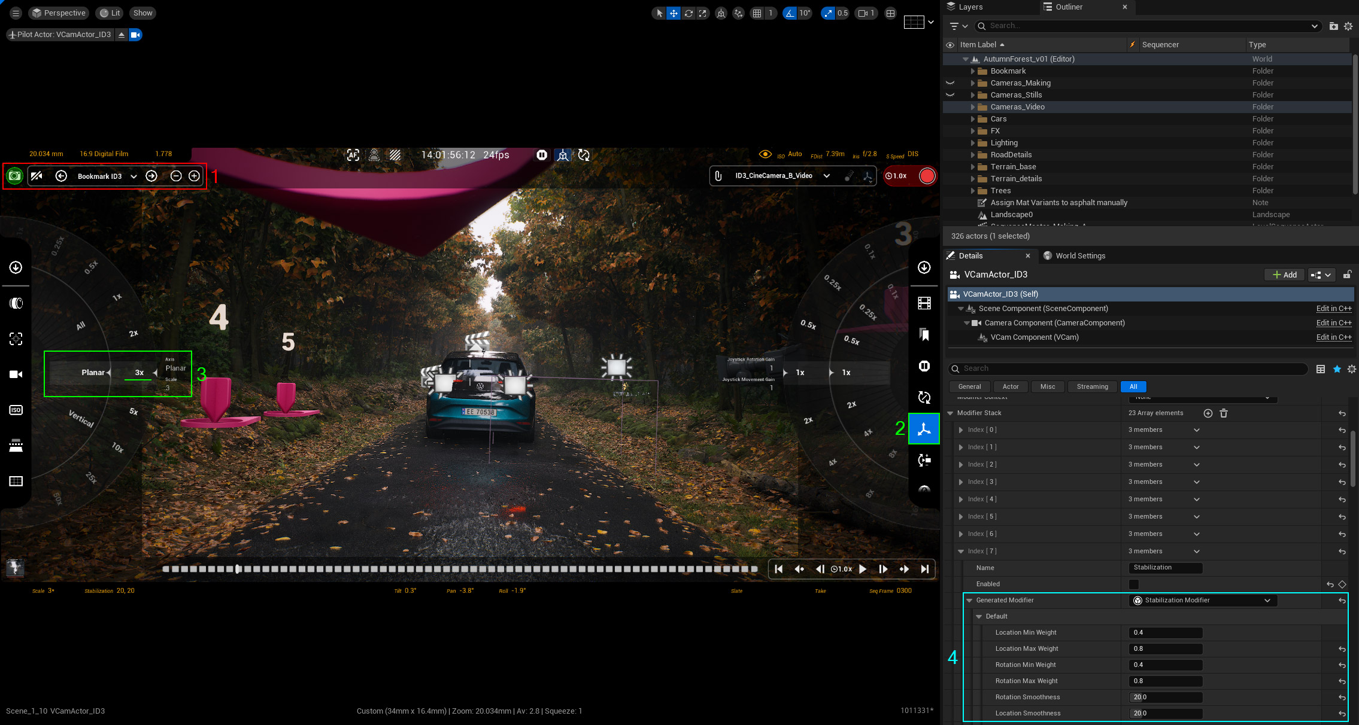Toggle the Enabled checkbox for Stabilization
Screen dimensions: 1359x725
(x=1134, y=584)
